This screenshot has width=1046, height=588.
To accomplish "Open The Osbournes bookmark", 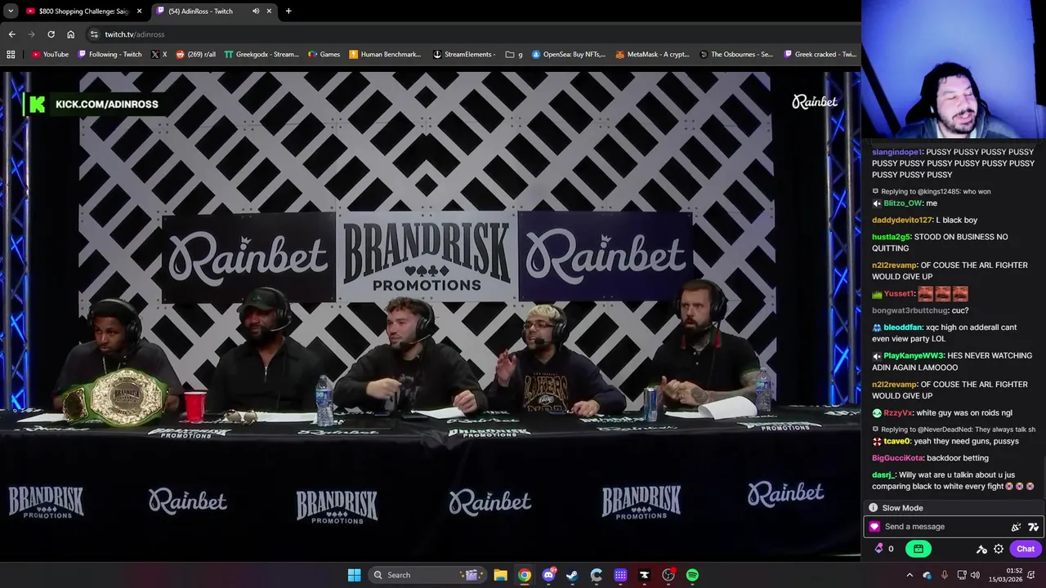I will point(736,54).
